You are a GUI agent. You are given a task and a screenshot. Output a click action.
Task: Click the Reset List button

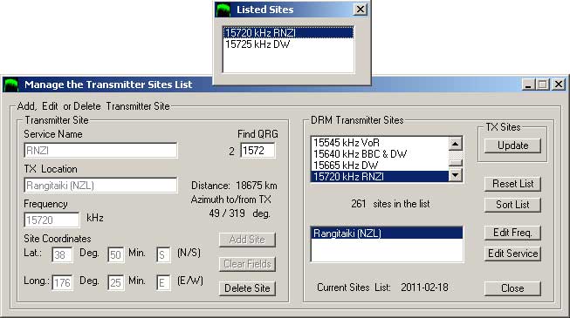512,184
